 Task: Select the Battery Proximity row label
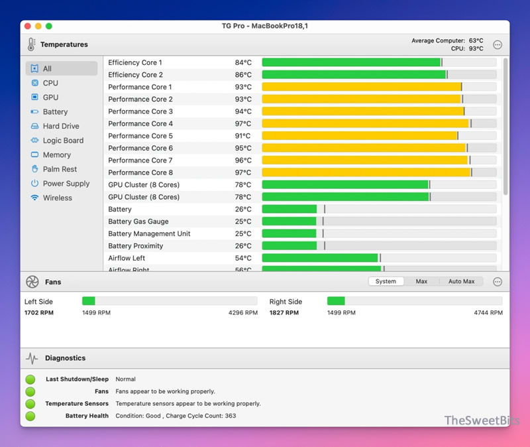click(x=136, y=246)
